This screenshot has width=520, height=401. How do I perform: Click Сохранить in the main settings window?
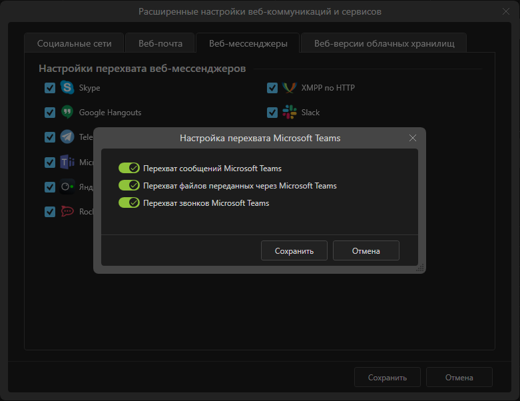coord(388,377)
